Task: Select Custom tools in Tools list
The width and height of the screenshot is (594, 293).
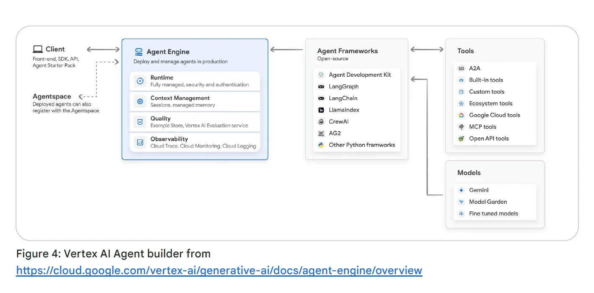Action: pos(487,92)
